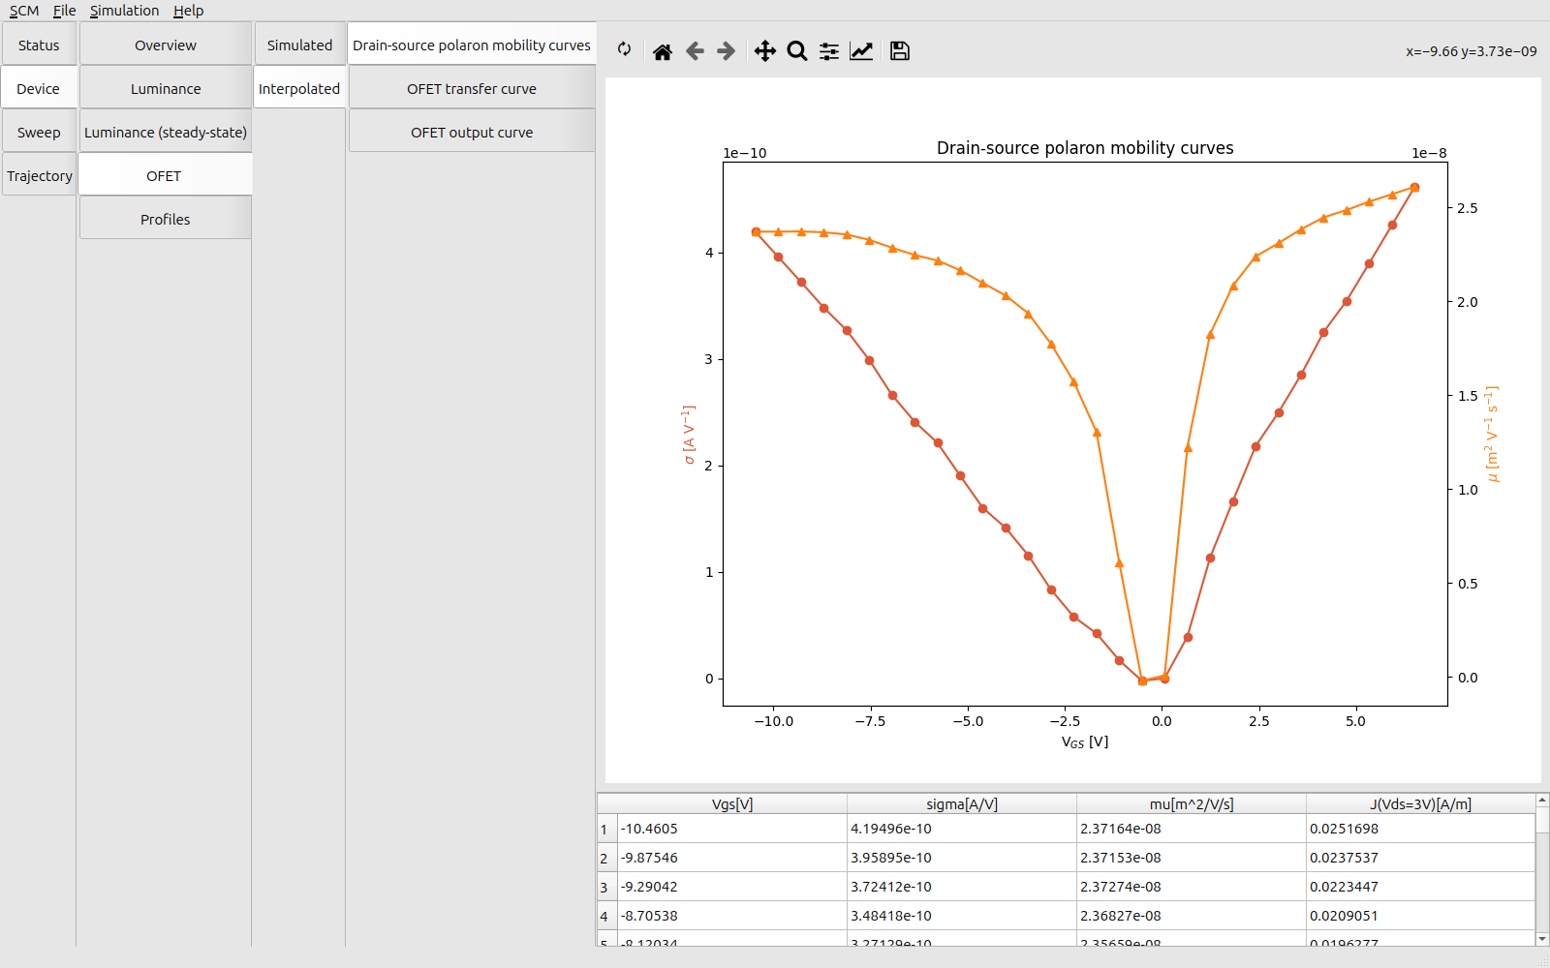Open the Profiles tab
Image resolution: width=1550 pixels, height=968 pixels.
click(166, 220)
